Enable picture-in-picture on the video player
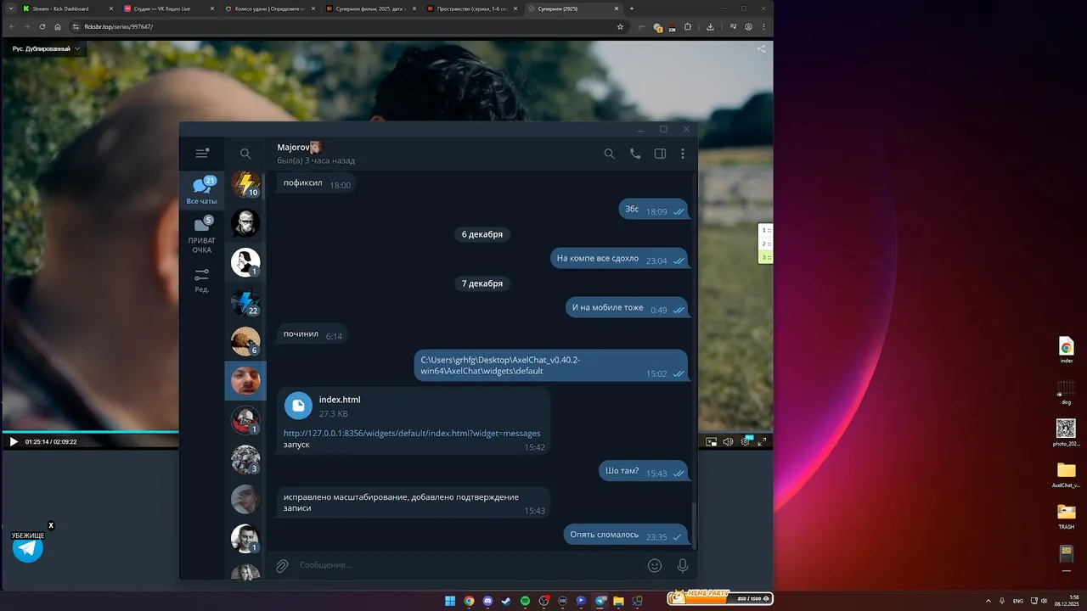This screenshot has height=611, width=1087. 712,441
